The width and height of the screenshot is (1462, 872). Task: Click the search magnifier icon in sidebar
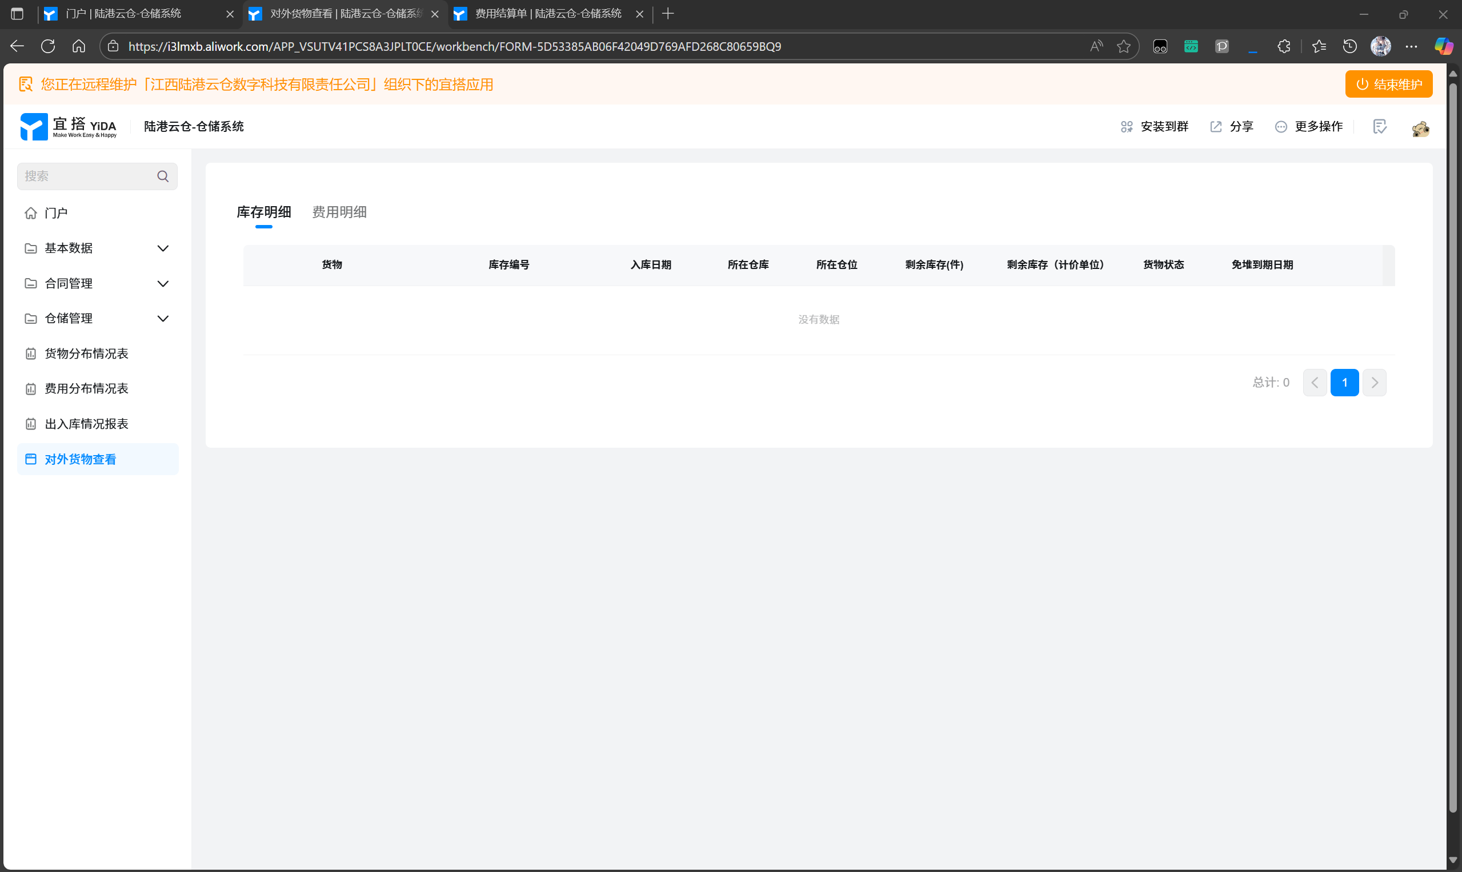coord(163,176)
